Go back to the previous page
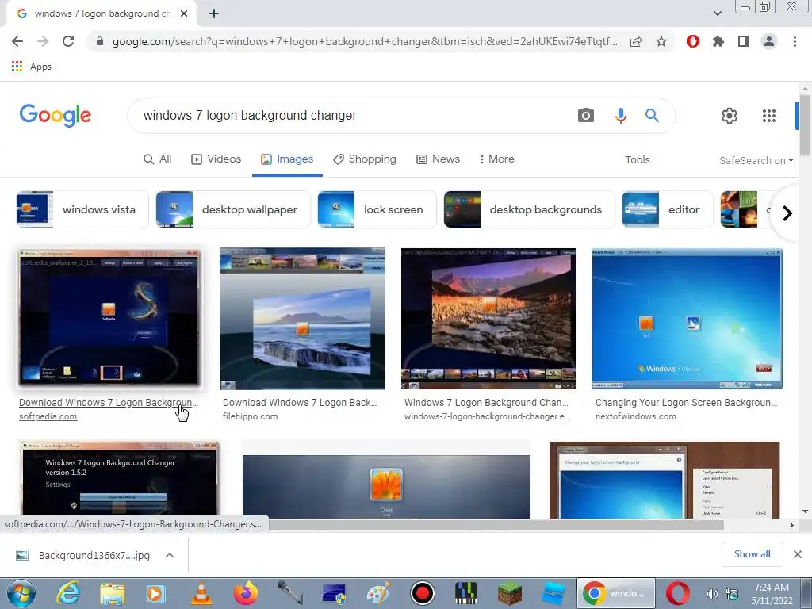812x609 pixels. pyautogui.click(x=17, y=41)
